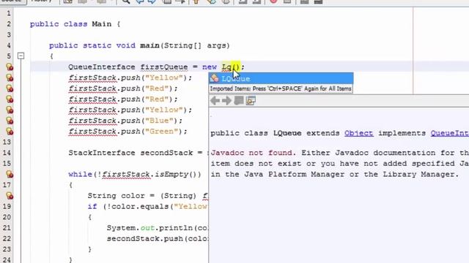
Task: Click line number 2 in the gutter
Action: (x=9, y=24)
